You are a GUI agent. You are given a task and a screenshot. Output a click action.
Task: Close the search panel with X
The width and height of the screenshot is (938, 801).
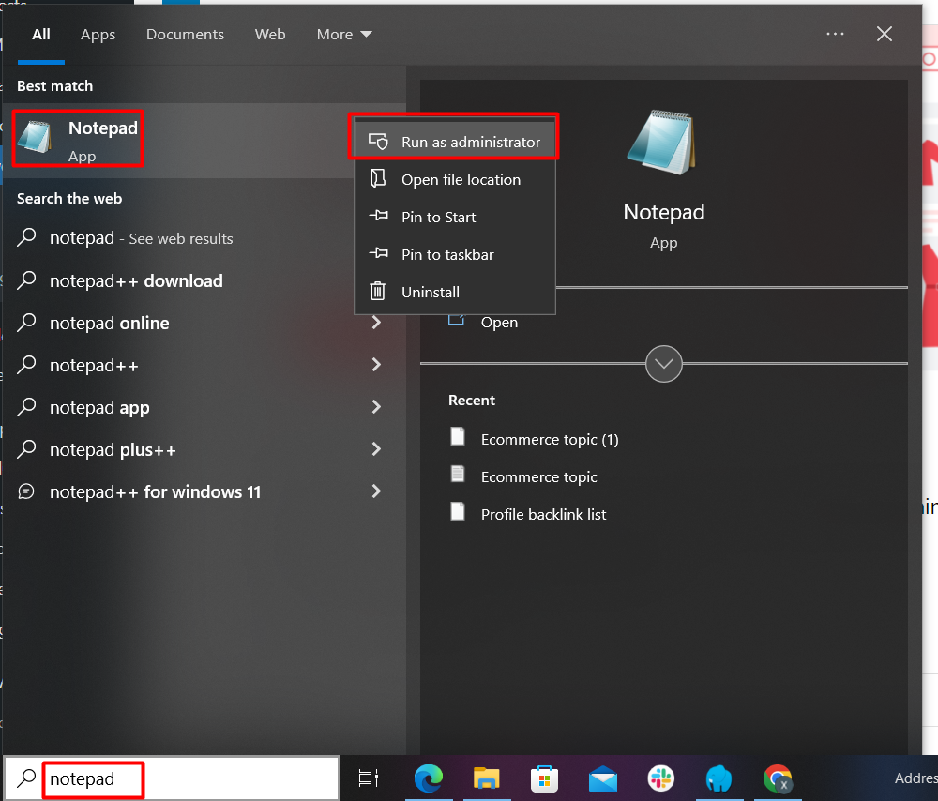click(x=885, y=34)
